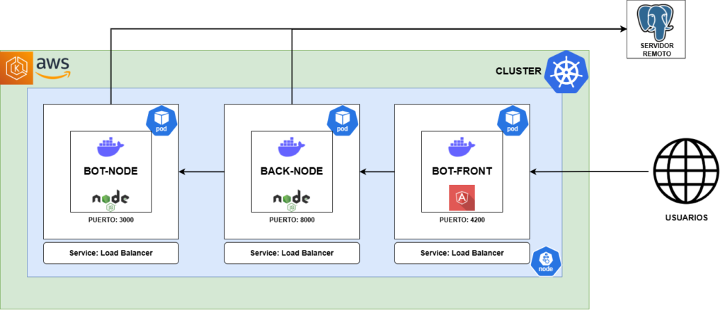This screenshot has height=310, width=725.
Task: Select Service: Load Balancer under BACK-NODE
Action: 292,253
